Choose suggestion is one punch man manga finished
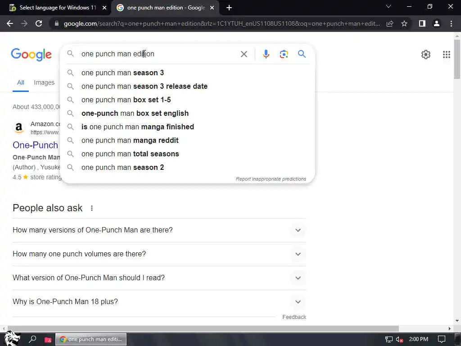Viewport: 461px width, 346px height. 187,127
